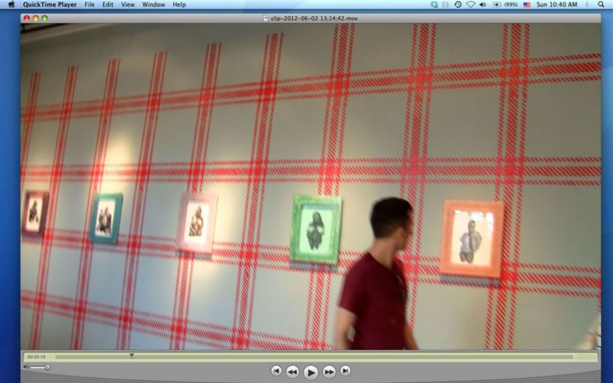Click the player volume slider knob
The image size is (613, 383).
[x=47, y=367]
